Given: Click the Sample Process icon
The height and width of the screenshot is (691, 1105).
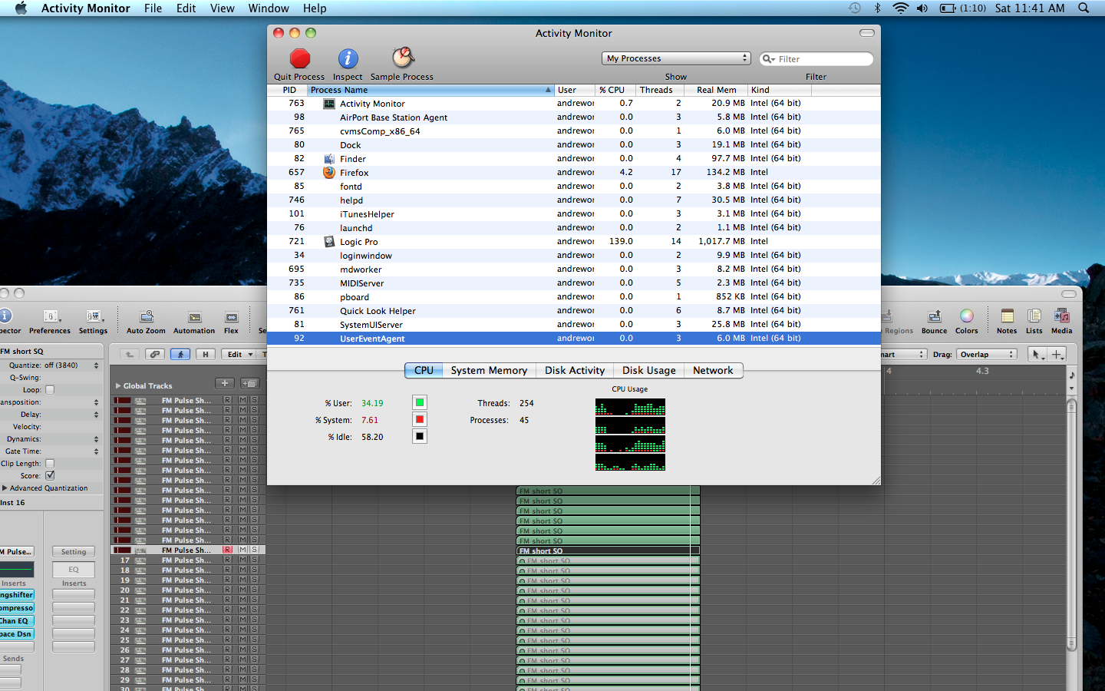Looking at the screenshot, I should [x=403, y=58].
